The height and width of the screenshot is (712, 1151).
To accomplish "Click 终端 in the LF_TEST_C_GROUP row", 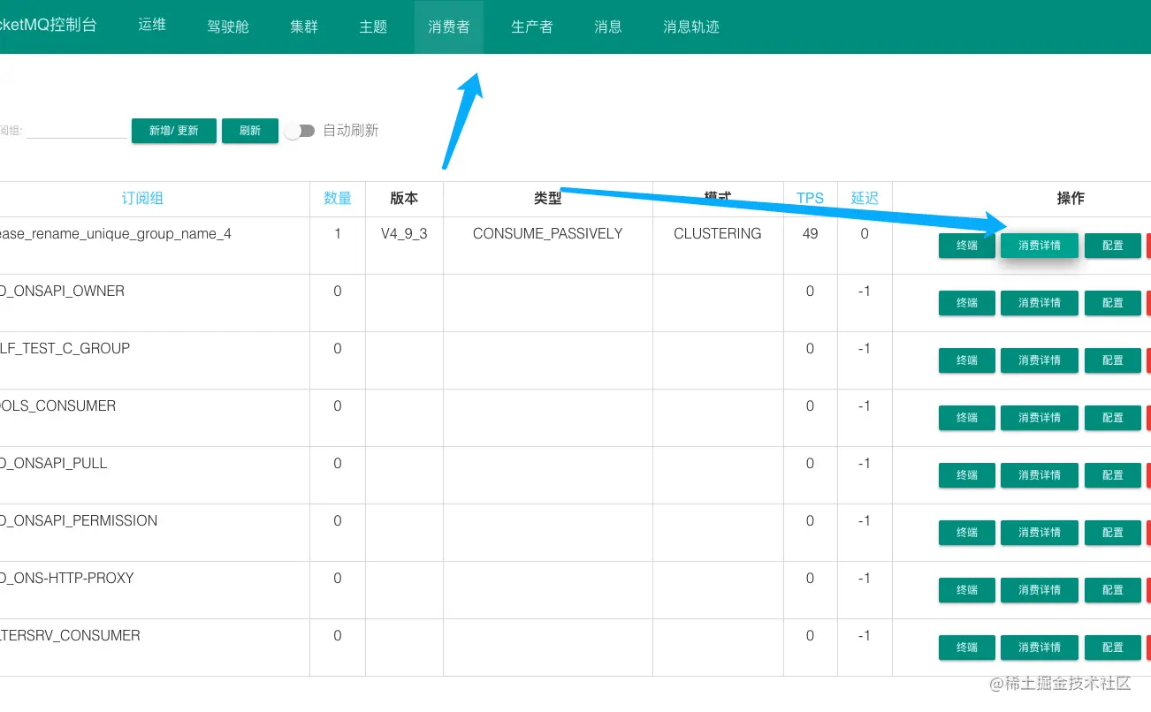I will point(967,360).
